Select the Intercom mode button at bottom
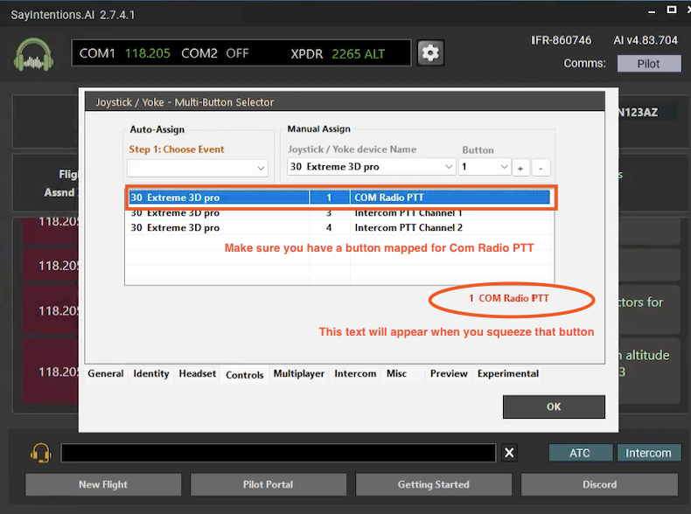This screenshot has height=514, width=691. tap(648, 453)
